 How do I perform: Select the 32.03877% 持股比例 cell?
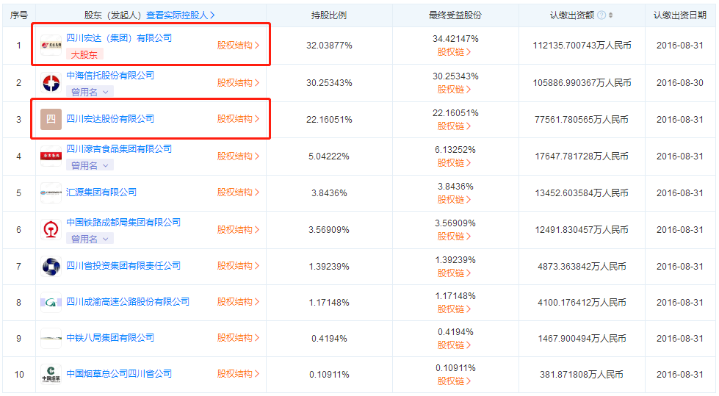329,46
